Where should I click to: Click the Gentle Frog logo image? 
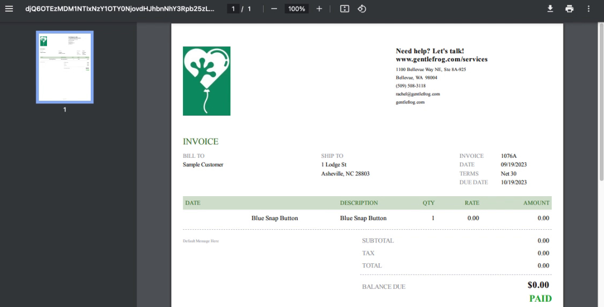[206, 81]
